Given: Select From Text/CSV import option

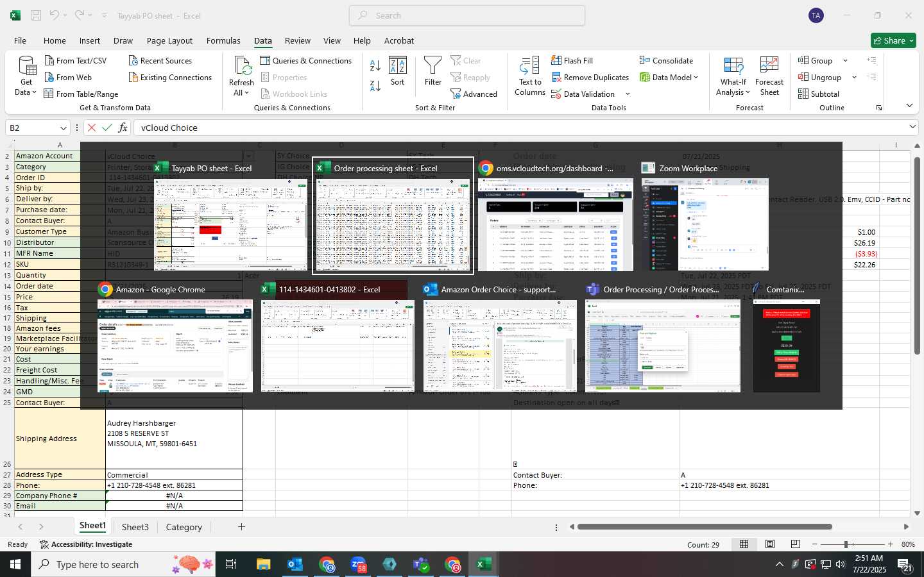Looking at the screenshot, I should tap(75, 60).
